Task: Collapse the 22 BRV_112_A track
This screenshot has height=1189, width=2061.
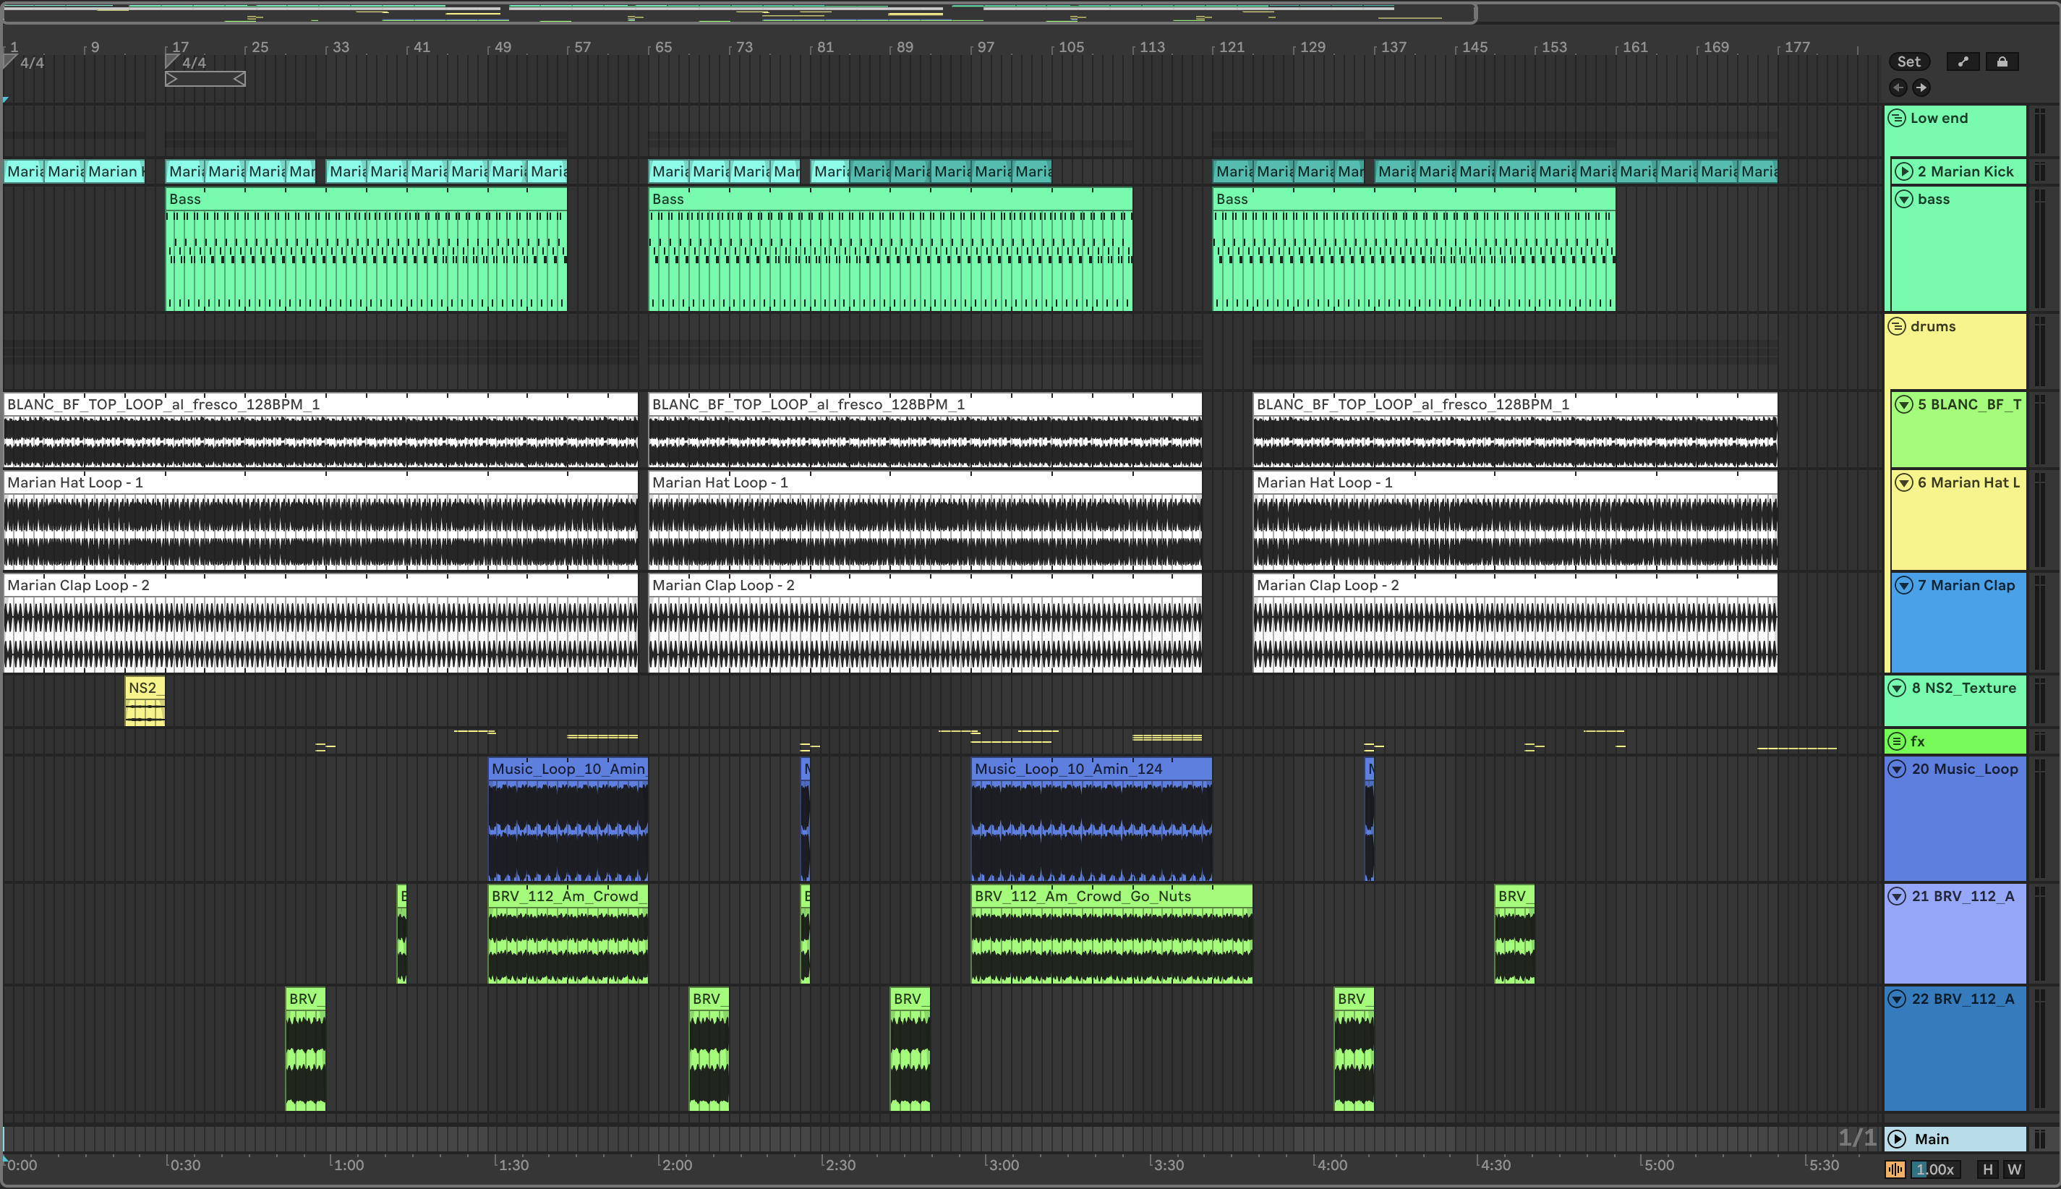Action: pyautogui.click(x=1897, y=999)
